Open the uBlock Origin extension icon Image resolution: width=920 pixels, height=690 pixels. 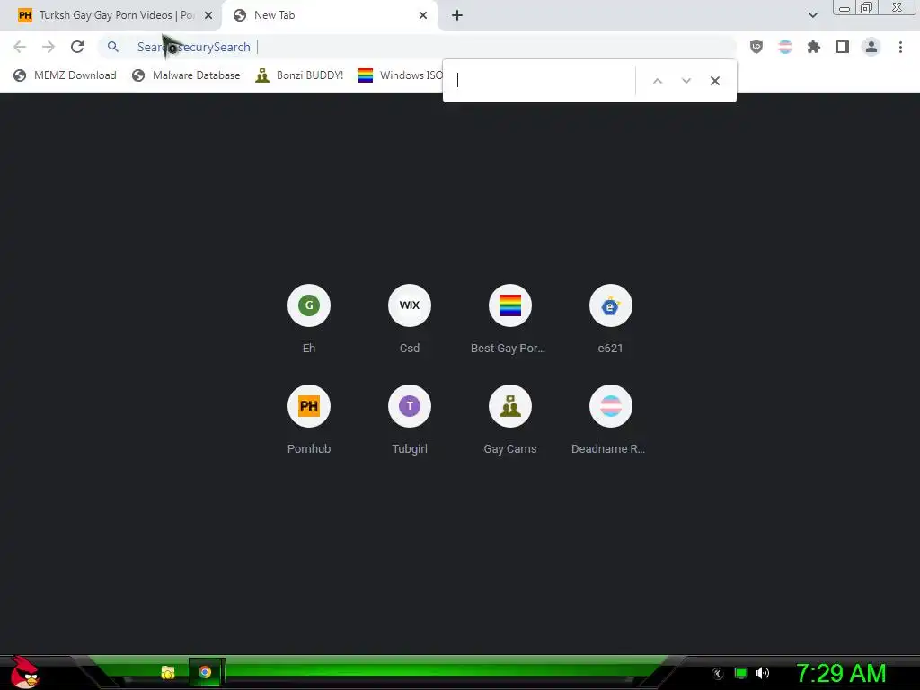pos(756,47)
